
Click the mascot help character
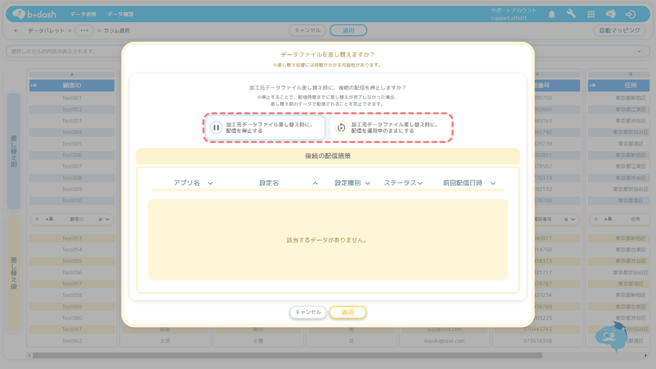click(612, 337)
